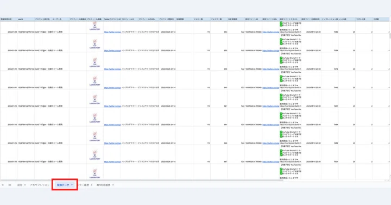This screenshot has width=391, height=205.
Task: Select the 取得データ sheet tab
Action: coord(63,185)
